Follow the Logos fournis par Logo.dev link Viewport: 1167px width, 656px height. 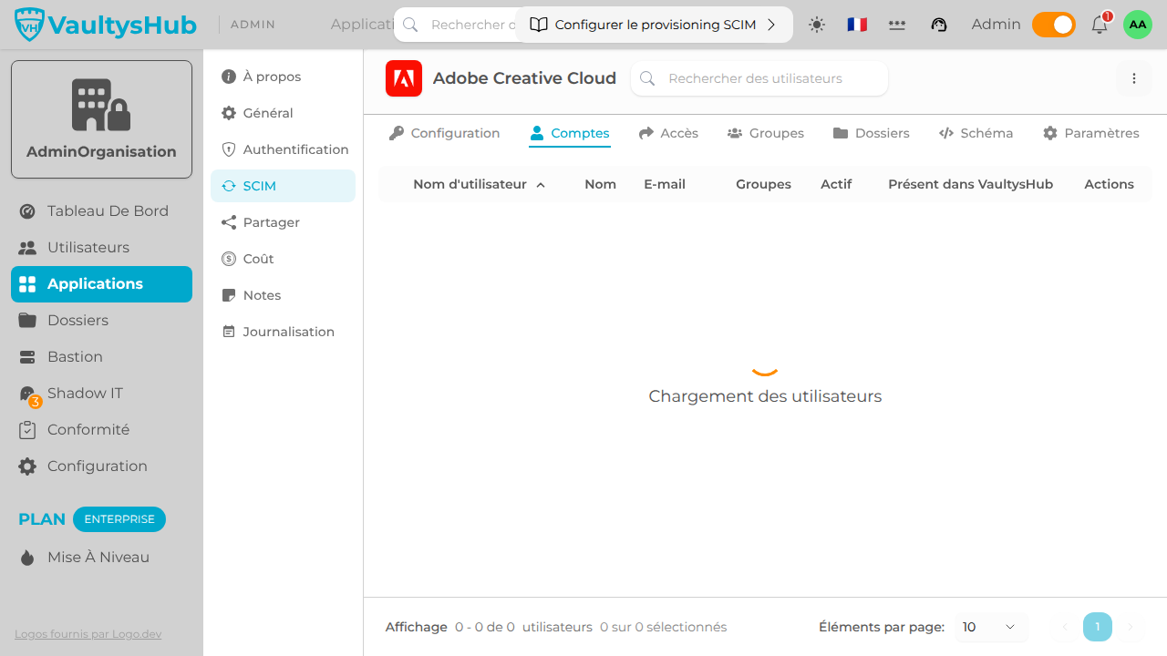tap(88, 634)
